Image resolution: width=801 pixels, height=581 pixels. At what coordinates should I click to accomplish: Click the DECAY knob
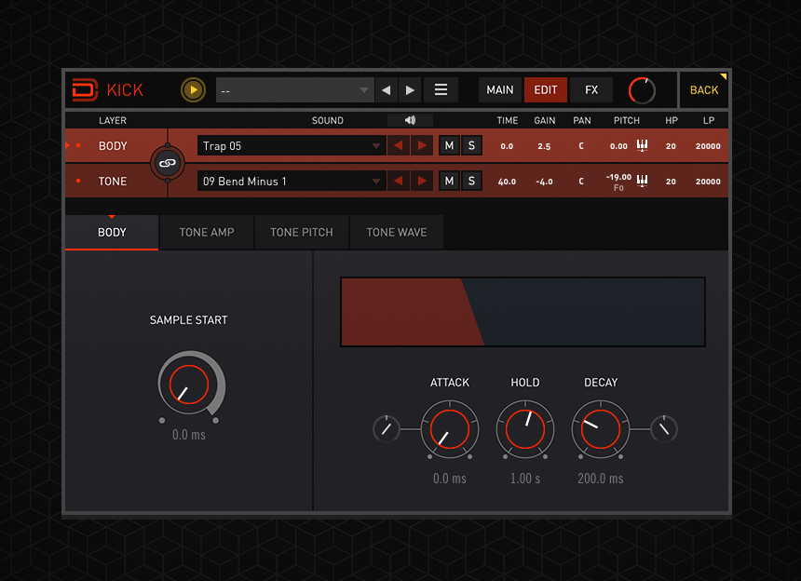click(601, 429)
